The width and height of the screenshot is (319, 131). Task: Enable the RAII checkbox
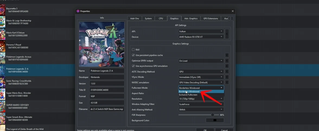[133, 50]
